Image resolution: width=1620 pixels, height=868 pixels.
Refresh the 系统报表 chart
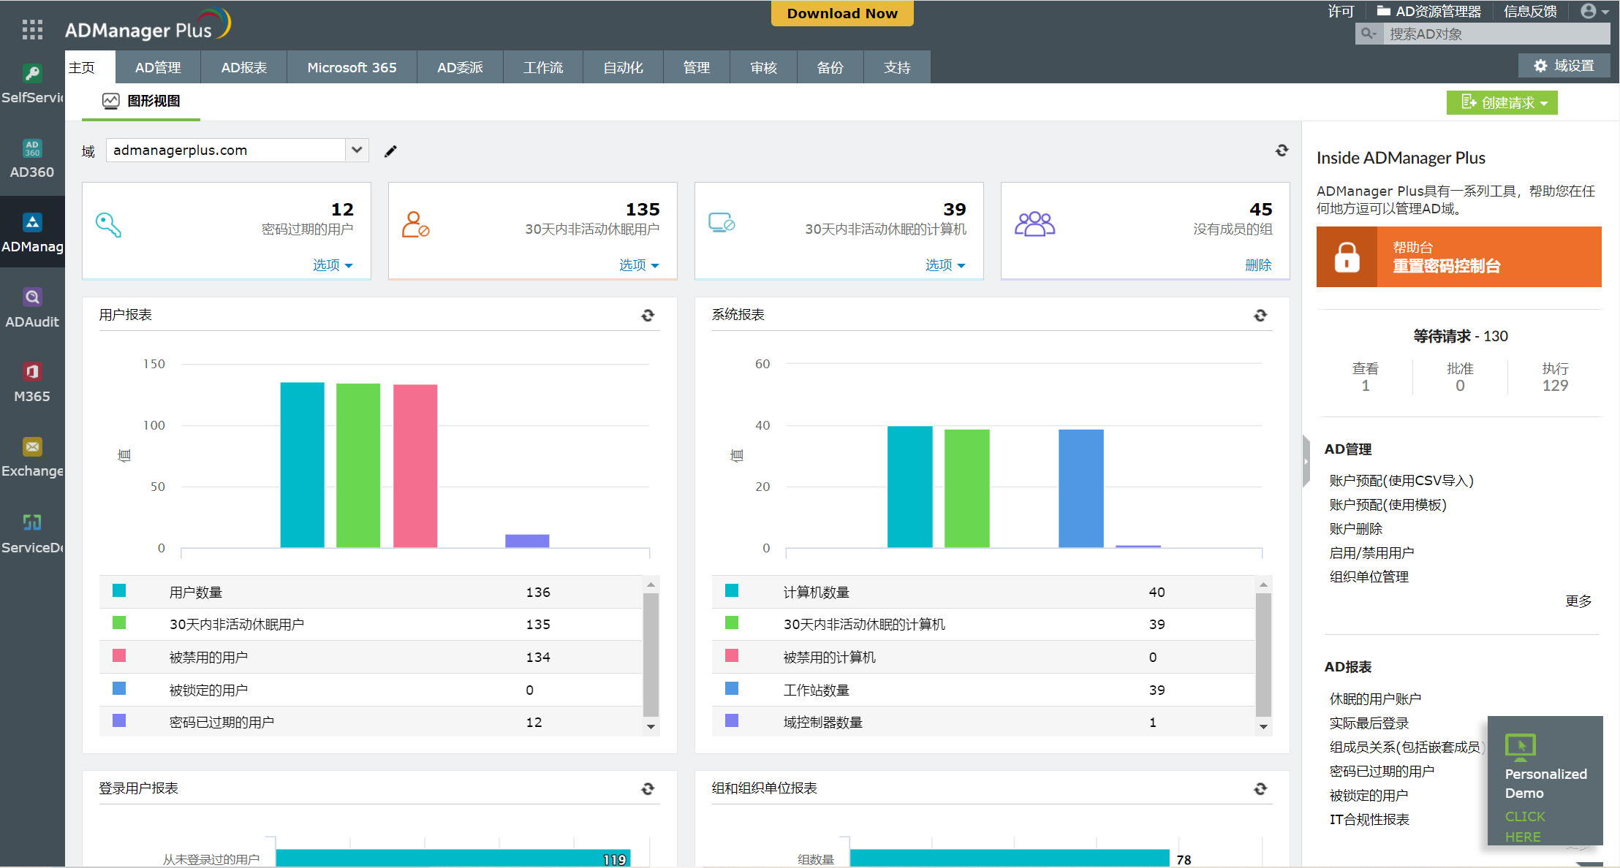click(1260, 315)
